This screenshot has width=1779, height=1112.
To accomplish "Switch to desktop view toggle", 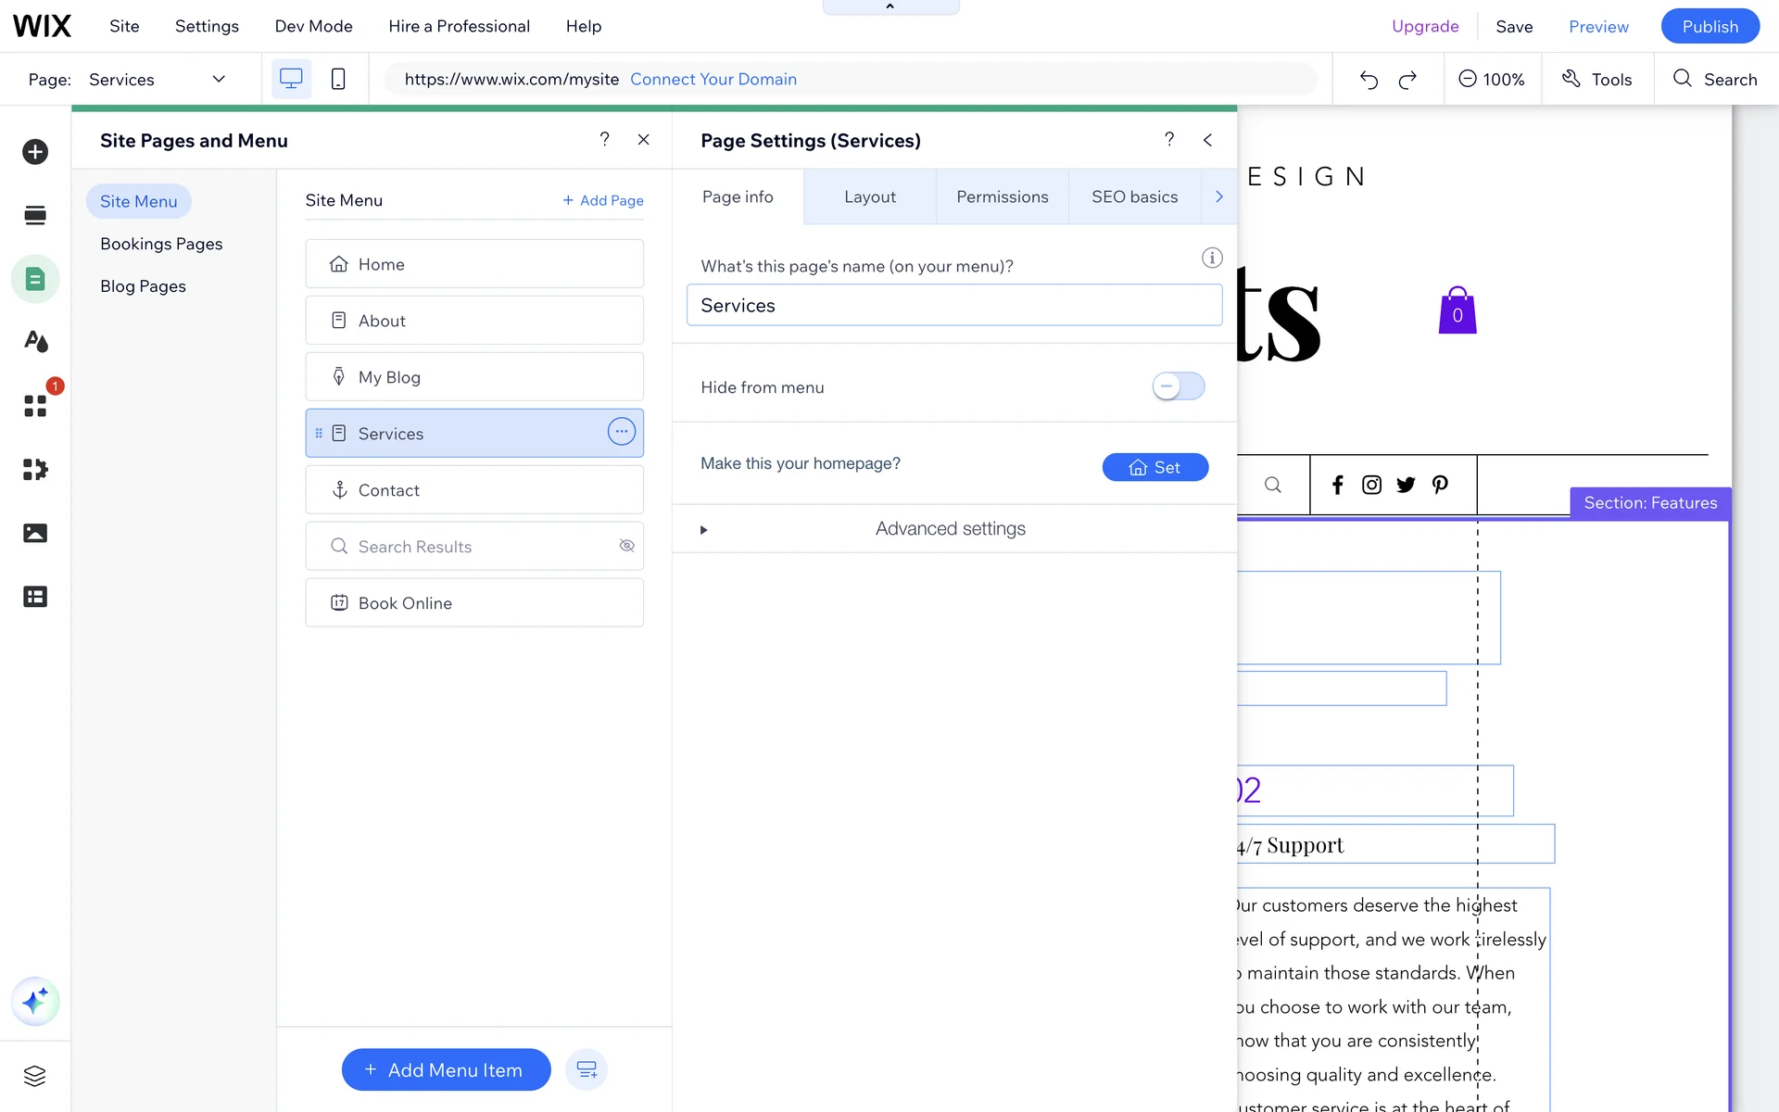I will pyautogui.click(x=291, y=80).
